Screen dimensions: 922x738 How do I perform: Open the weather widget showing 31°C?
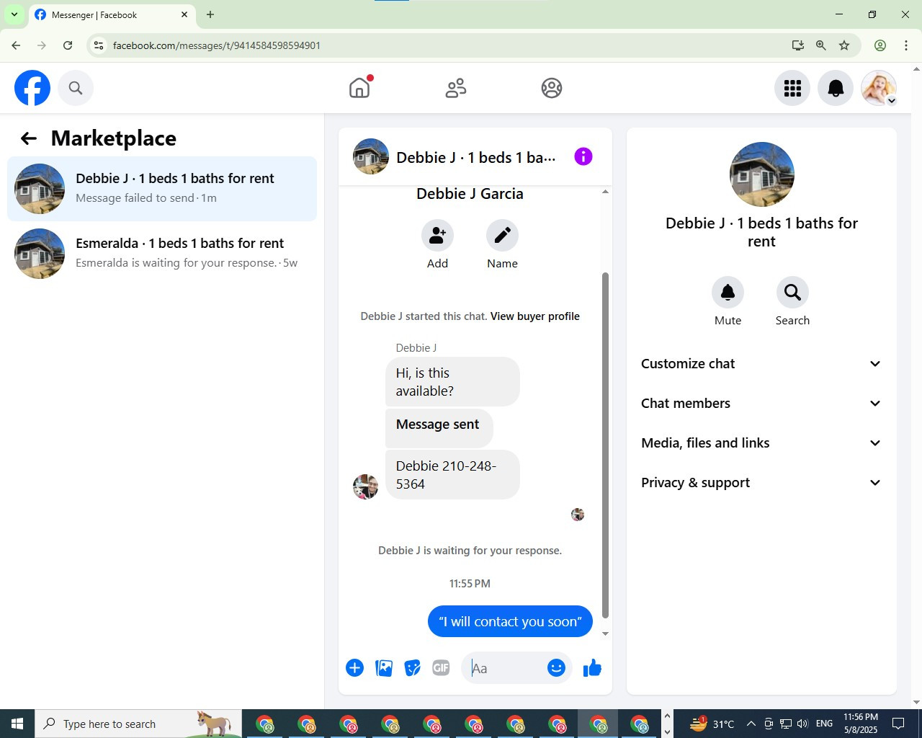[712, 724]
